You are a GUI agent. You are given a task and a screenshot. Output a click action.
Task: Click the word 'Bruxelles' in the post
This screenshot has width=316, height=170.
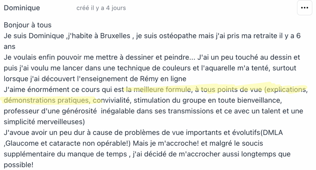[x=115, y=36]
